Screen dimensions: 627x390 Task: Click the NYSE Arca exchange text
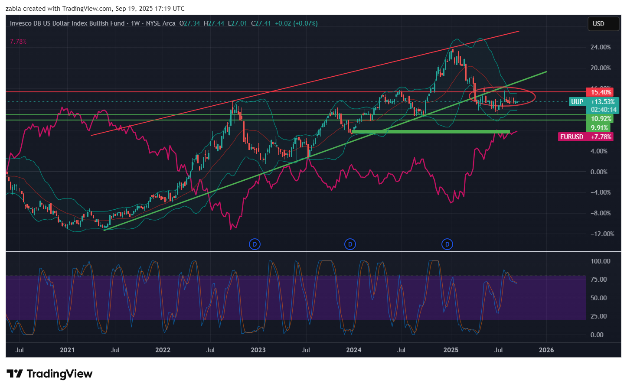click(160, 23)
